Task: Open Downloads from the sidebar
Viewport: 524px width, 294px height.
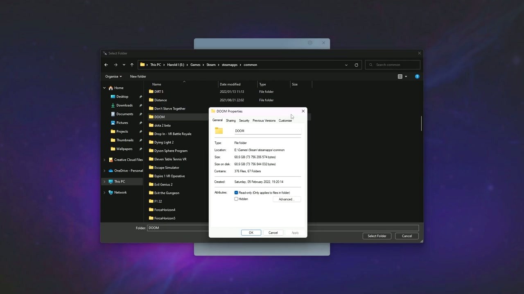Action: (124, 105)
